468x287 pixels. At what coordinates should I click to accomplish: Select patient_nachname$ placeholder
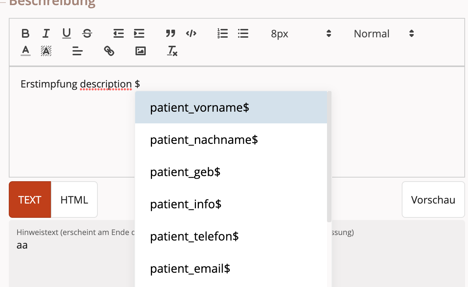[x=231, y=140]
